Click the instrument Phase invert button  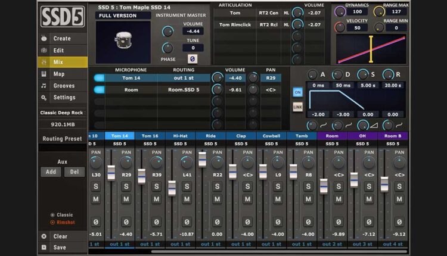click(193, 59)
